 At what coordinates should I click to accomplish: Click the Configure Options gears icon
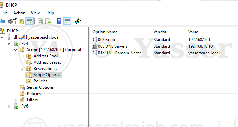click(x=78, y=21)
